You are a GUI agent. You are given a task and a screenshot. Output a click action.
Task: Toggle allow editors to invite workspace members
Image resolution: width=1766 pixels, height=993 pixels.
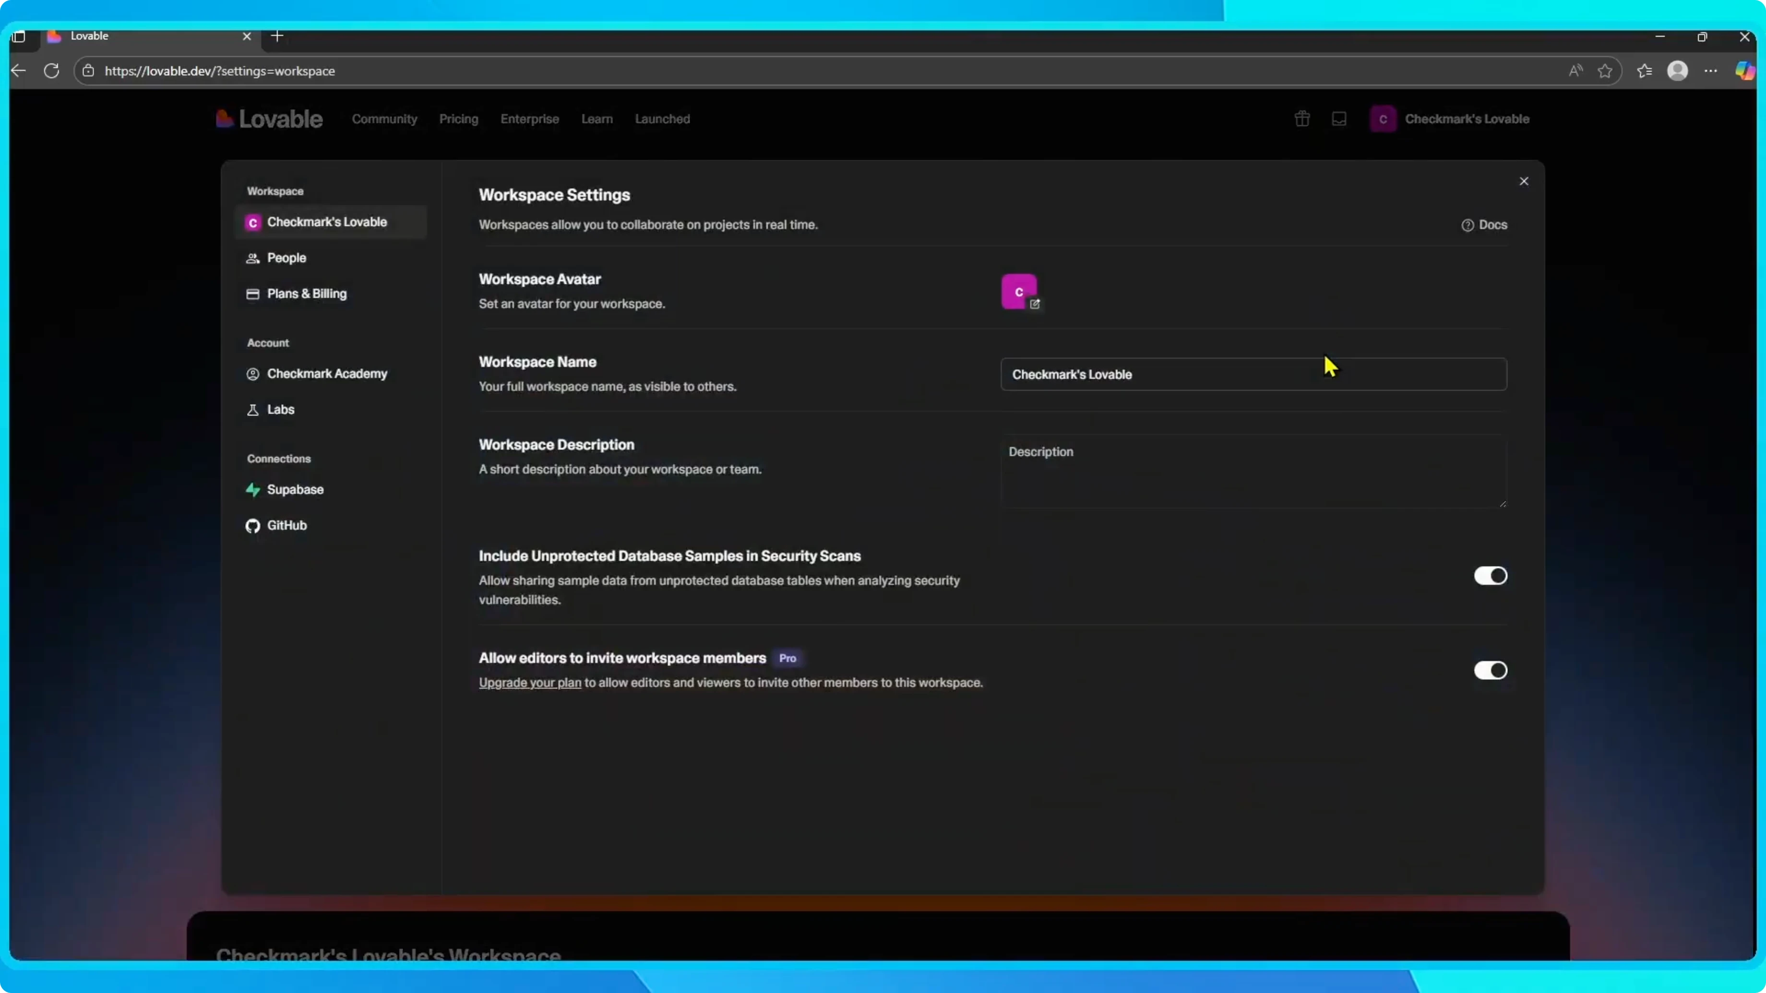coord(1491,670)
